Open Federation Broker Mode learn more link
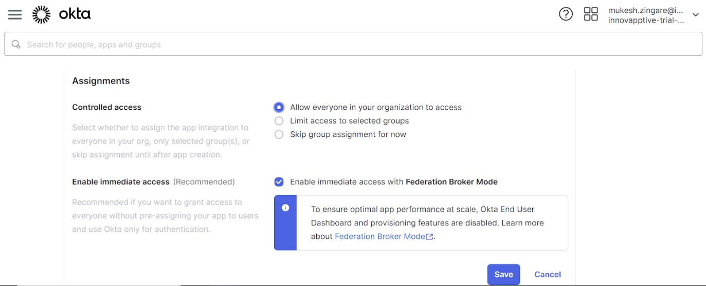The height and width of the screenshot is (286, 706). pos(379,236)
